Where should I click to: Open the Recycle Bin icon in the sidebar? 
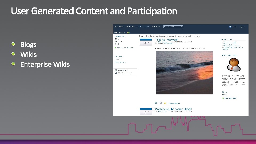tap(116, 70)
